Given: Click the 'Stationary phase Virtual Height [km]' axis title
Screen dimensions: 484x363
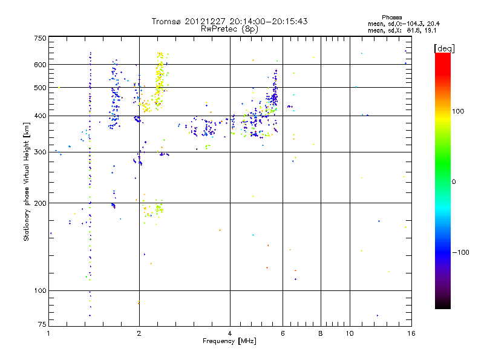Looking at the screenshot, I should click(x=26, y=182).
